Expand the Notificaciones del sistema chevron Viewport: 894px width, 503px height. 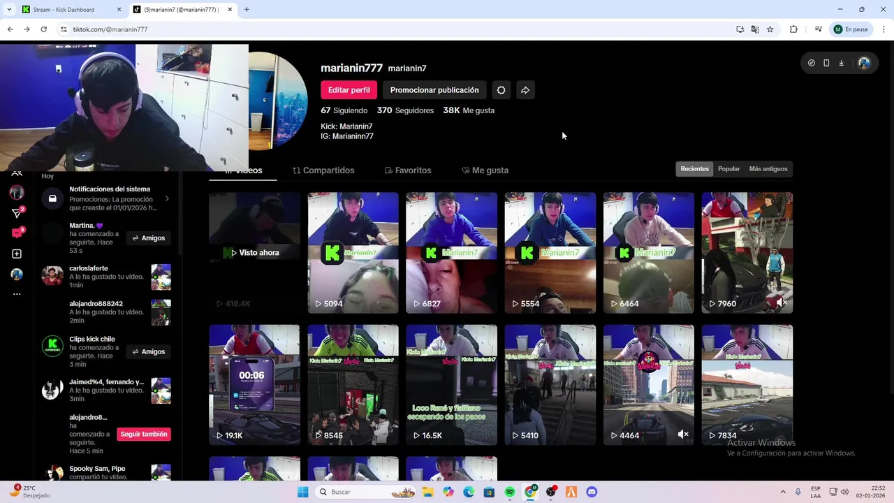pyautogui.click(x=166, y=198)
